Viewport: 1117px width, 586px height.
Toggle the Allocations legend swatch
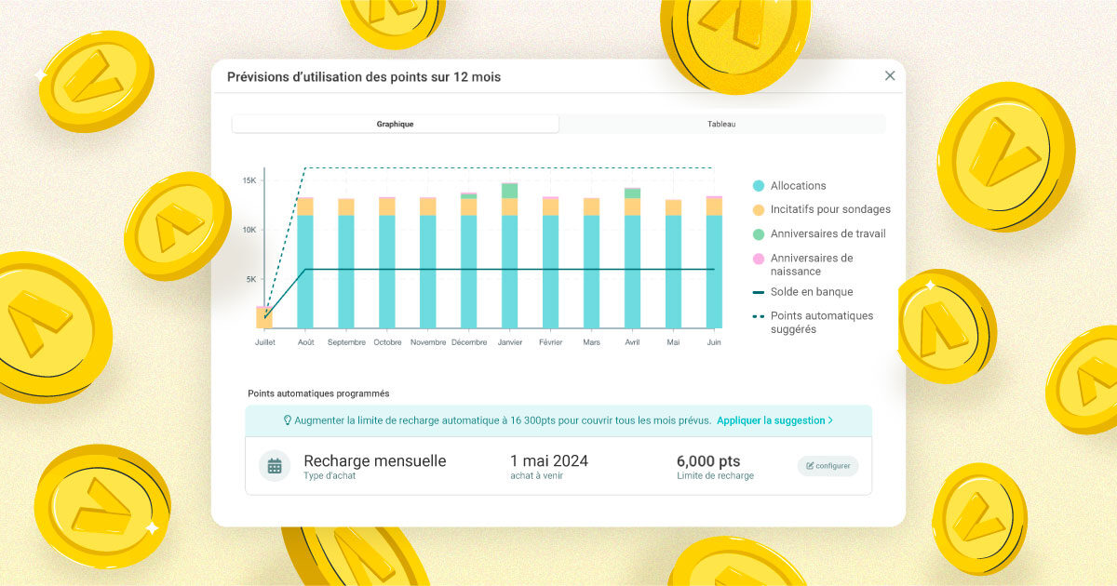pyautogui.click(x=759, y=186)
